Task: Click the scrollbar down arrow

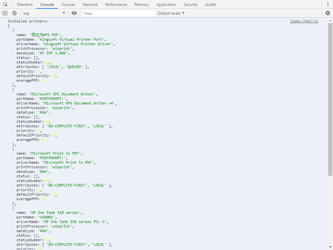Action: point(330,247)
